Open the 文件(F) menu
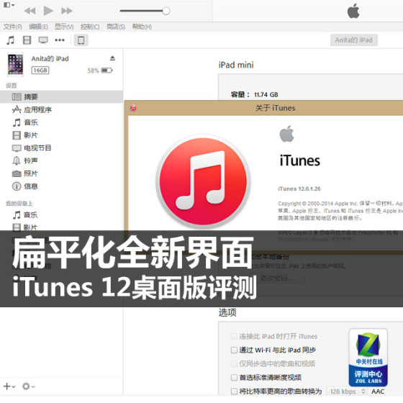 [13, 27]
